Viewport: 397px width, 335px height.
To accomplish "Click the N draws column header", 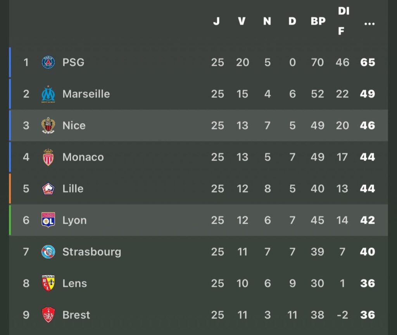I will [267, 21].
